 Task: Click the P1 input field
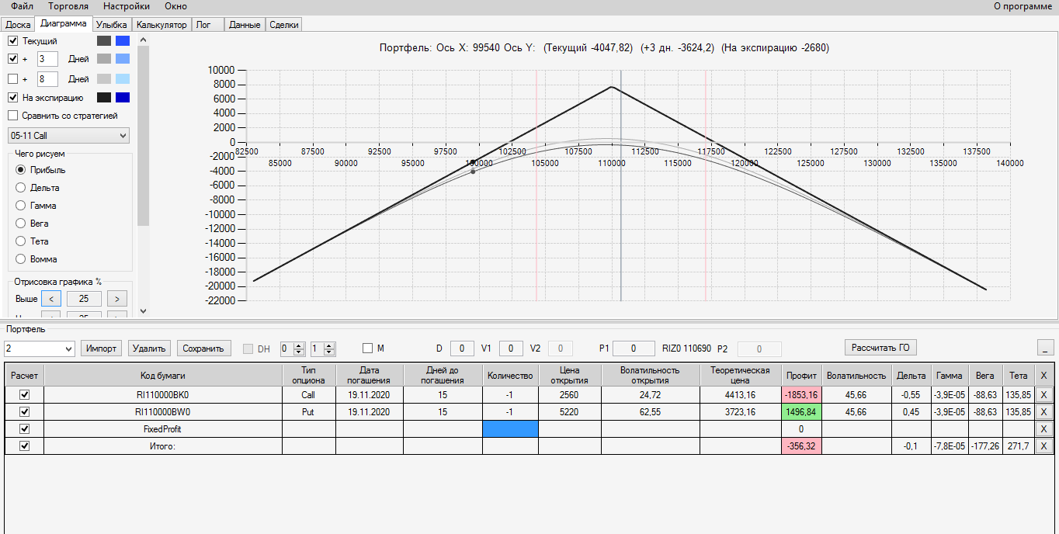[x=633, y=348]
